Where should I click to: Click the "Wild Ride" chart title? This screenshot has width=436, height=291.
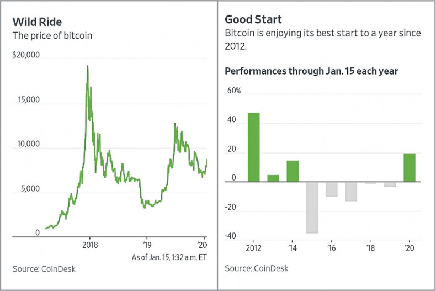coord(37,24)
